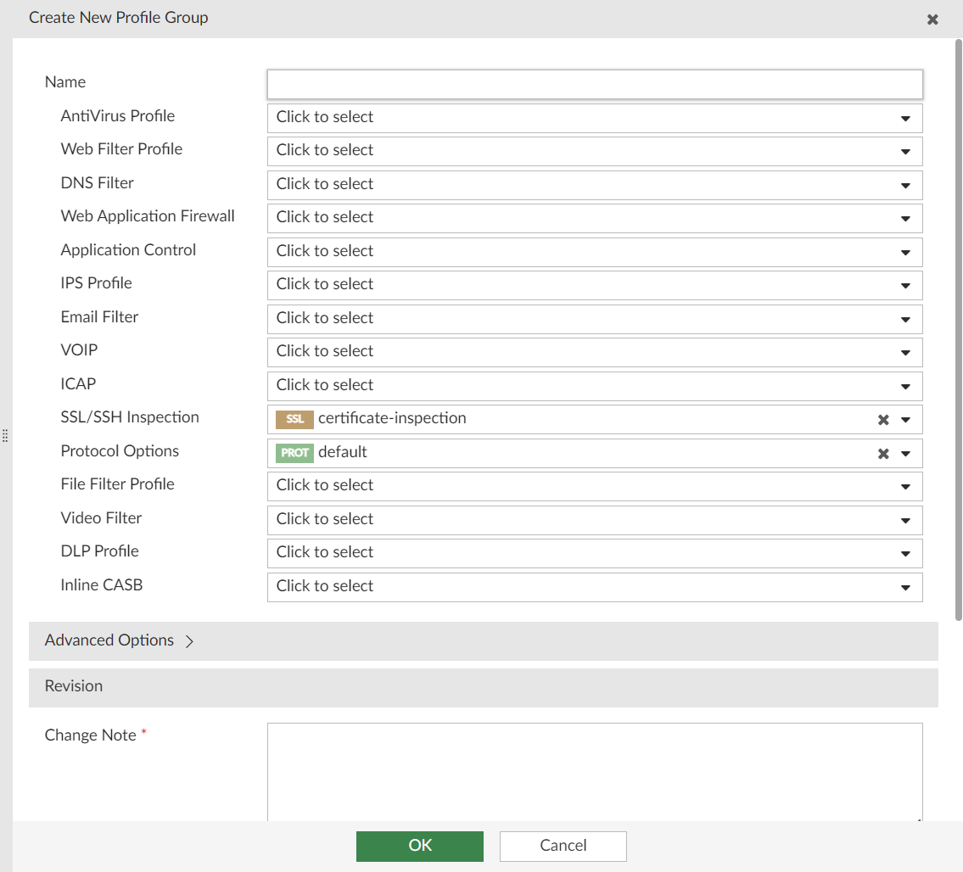Image resolution: width=963 pixels, height=872 pixels.
Task: Click the Name input field
Action: click(x=594, y=84)
